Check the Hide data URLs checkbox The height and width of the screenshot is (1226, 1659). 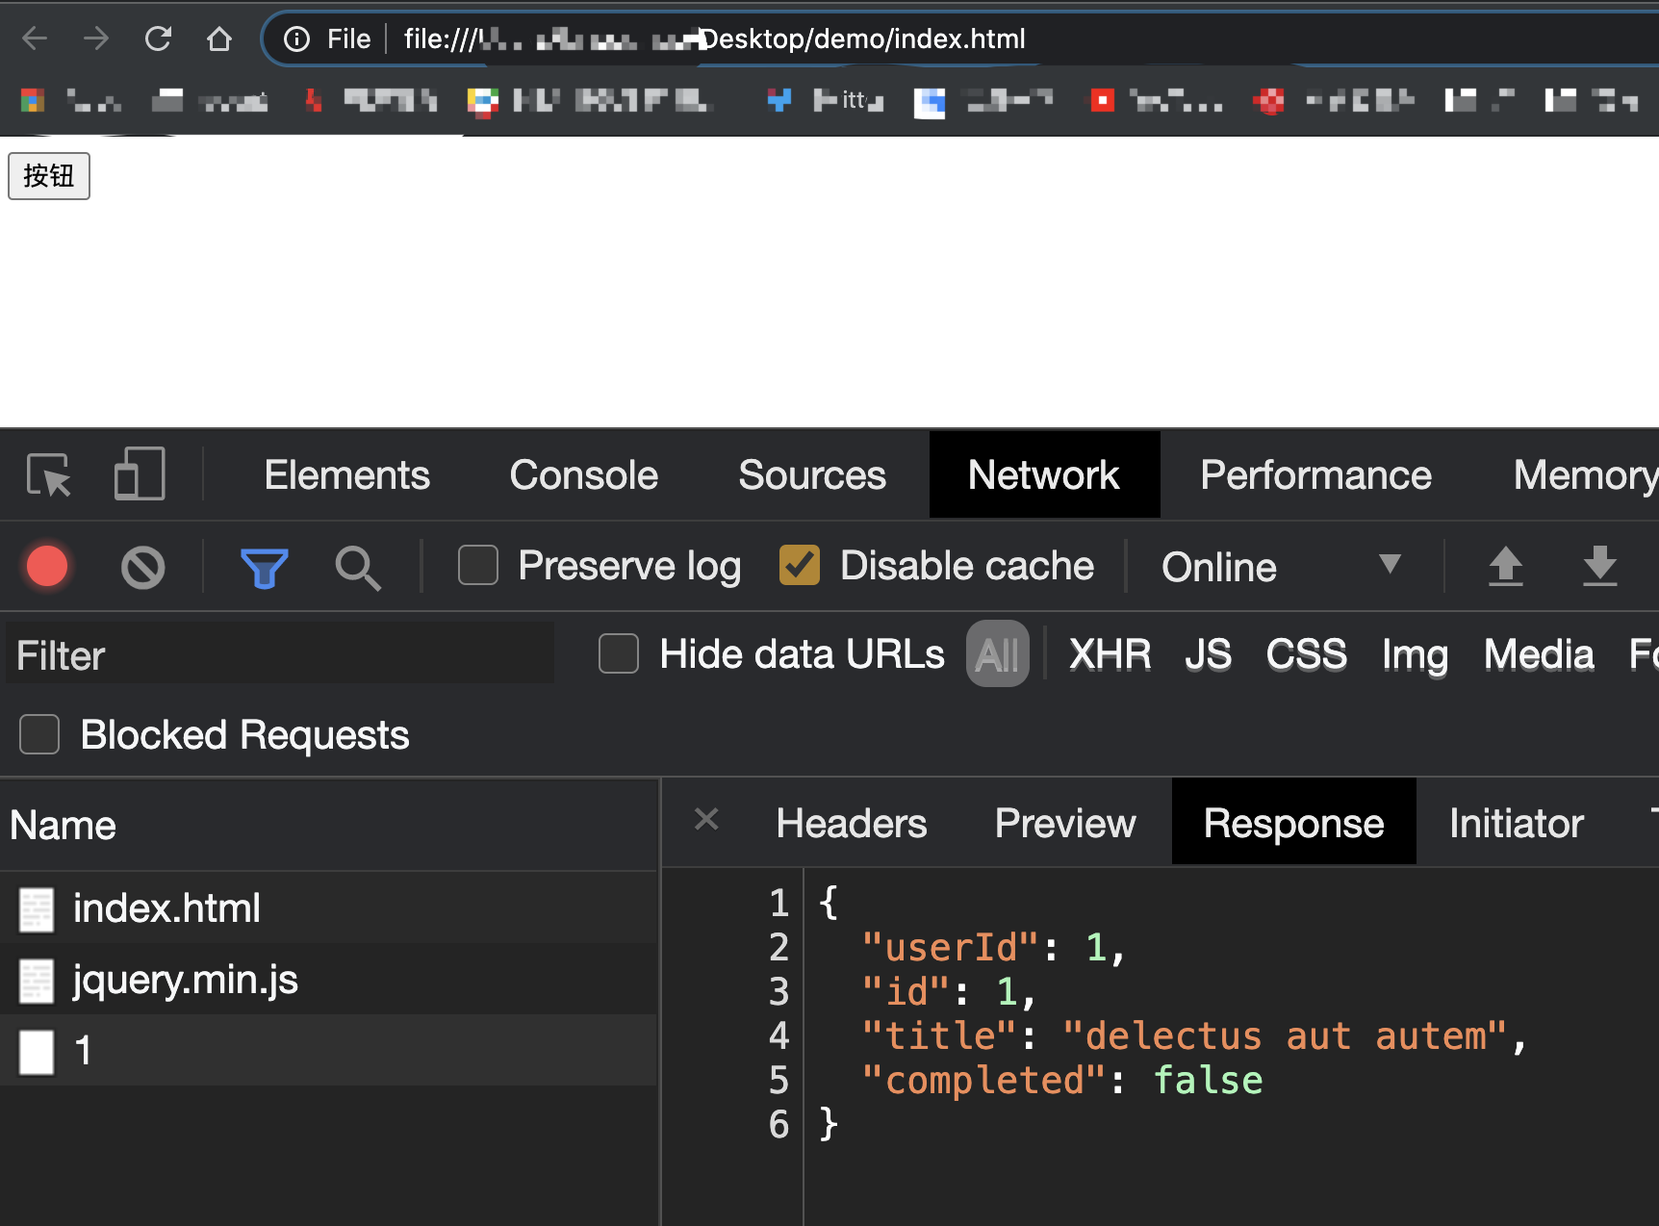tap(619, 654)
